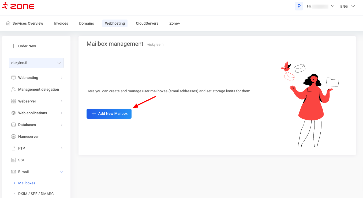Click the Web applications WordPress icon
363x198 pixels.
pos(13,113)
